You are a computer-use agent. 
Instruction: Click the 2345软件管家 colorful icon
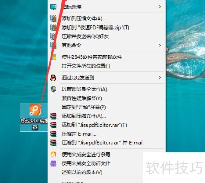tap(53, 57)
